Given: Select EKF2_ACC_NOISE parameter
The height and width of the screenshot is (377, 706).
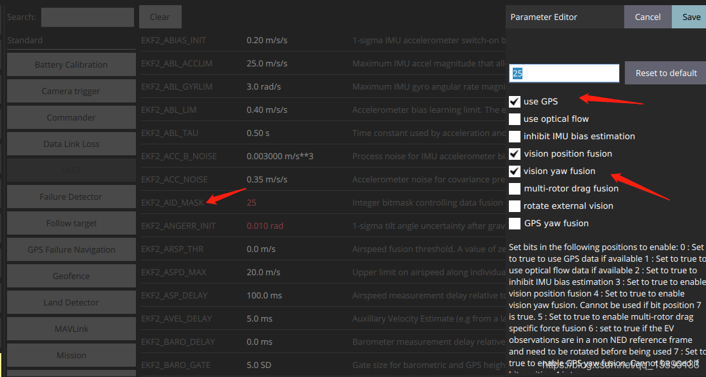Looking at the screenshot, I should [x=322, y=179].
